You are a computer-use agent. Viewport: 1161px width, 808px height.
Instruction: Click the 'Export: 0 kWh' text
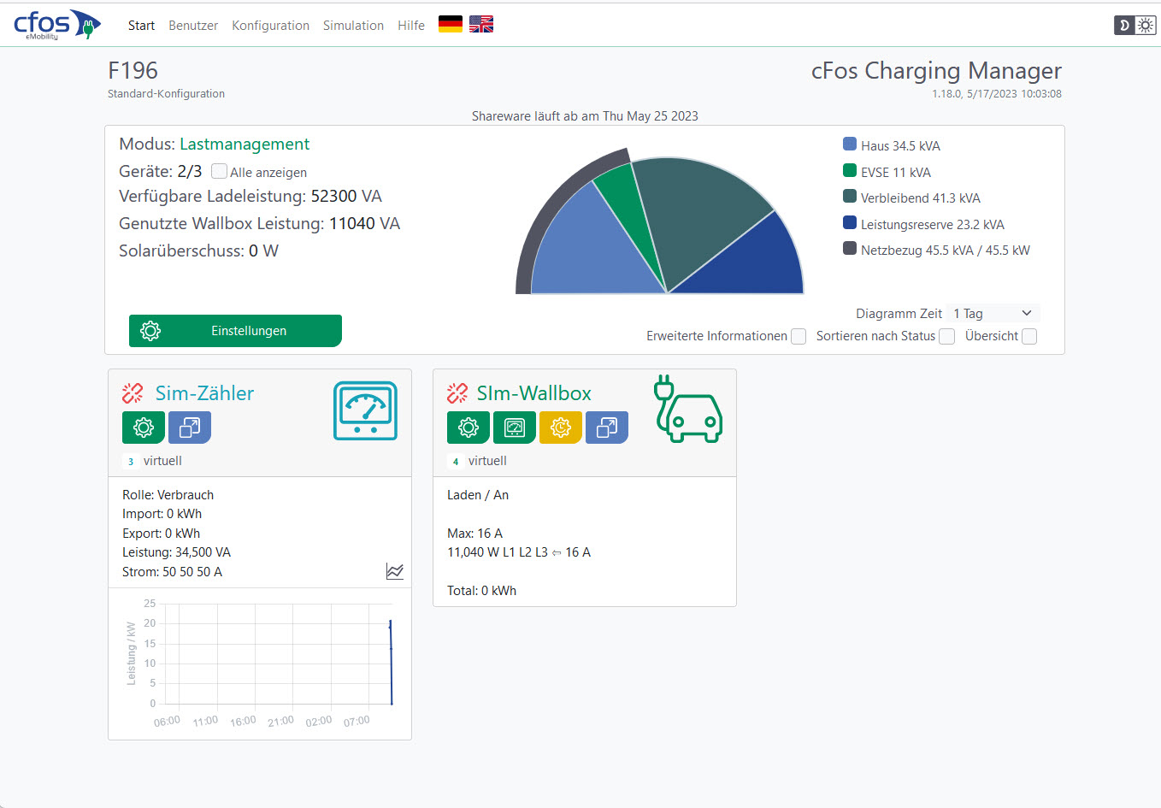[x=161, y=534]
